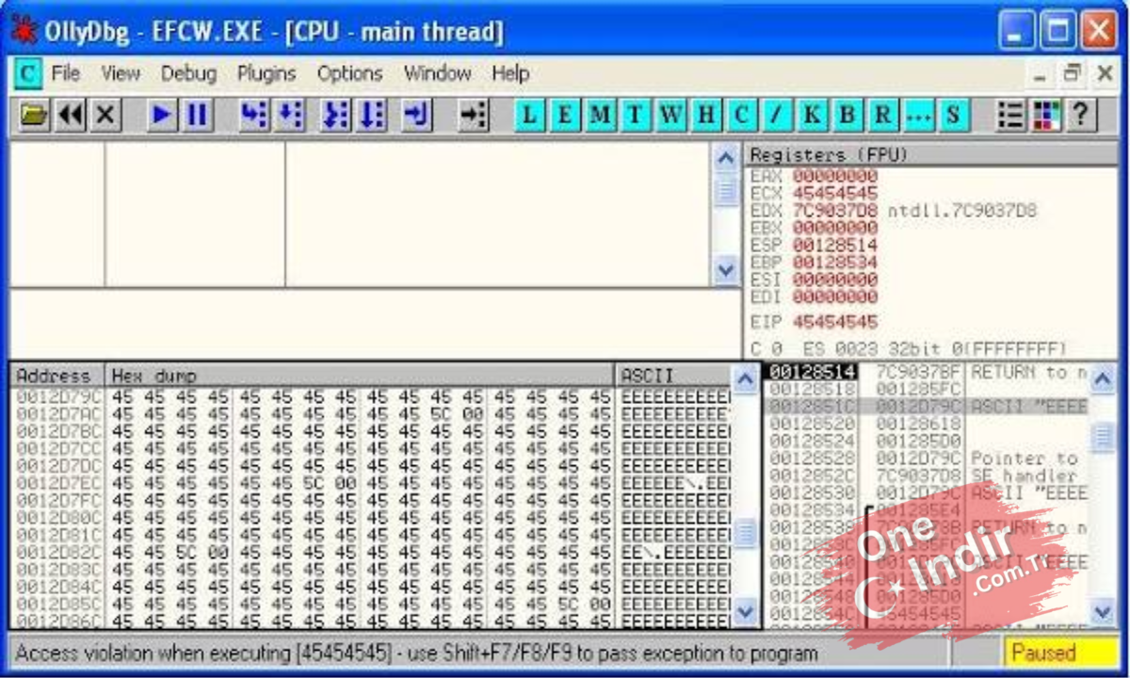The height and width of the screenshot is (678, 1130).
Task: Open Handles window with H button
Action: (705, 115)
